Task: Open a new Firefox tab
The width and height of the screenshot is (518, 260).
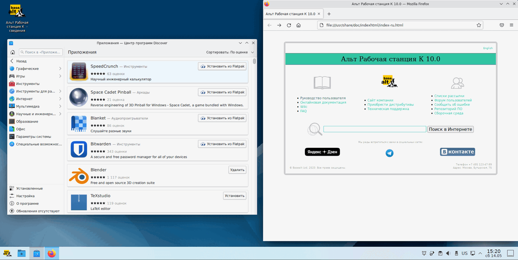Action: pyautogui.click(x=329, y=14)
